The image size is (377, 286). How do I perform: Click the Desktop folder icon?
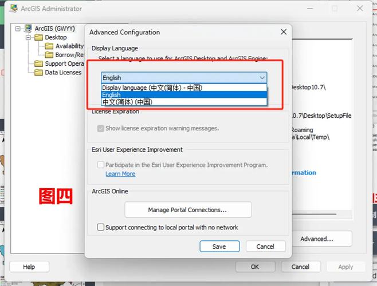38,37
